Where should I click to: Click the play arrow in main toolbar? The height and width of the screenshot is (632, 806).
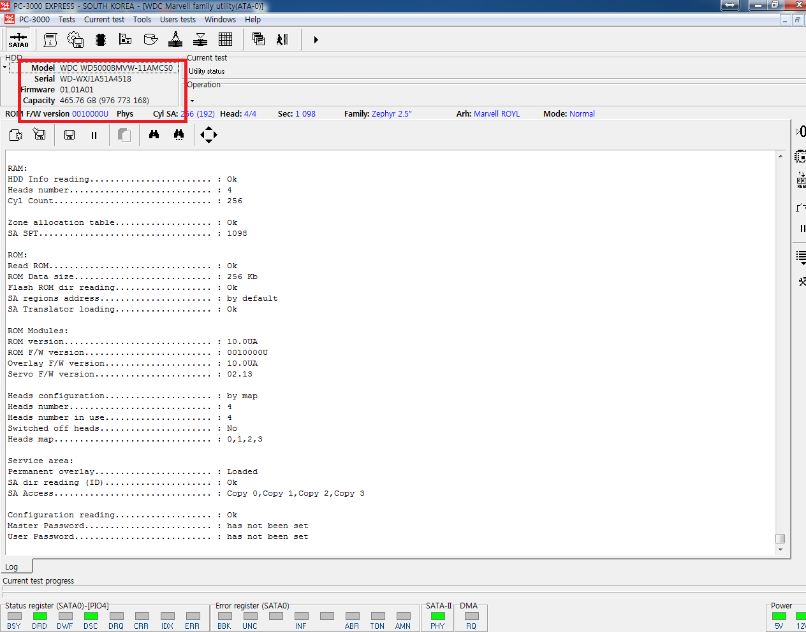316,39
